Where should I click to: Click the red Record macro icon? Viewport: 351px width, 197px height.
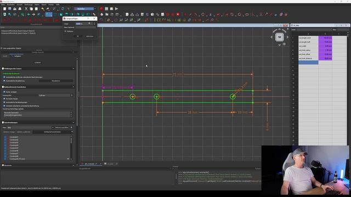pyautogui.click(x=101, y=9)
